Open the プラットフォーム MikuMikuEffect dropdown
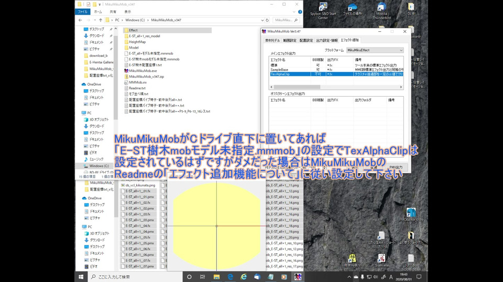The width and height of the screenshot is (503, 282). (x=375, y=50)
